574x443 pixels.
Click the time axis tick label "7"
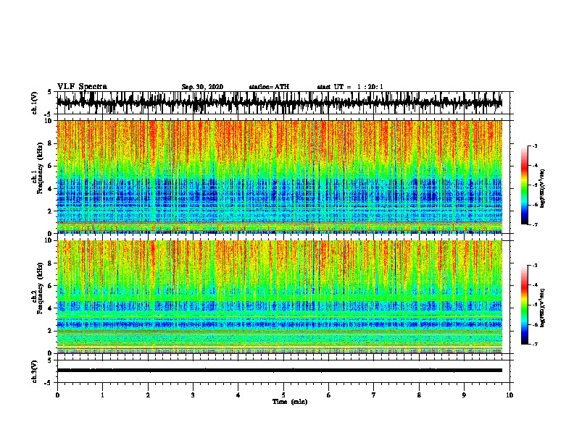click(374, 395)
